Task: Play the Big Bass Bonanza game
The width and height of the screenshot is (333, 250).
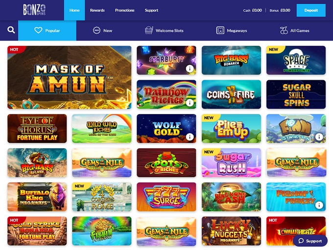Action: [231, 60]
